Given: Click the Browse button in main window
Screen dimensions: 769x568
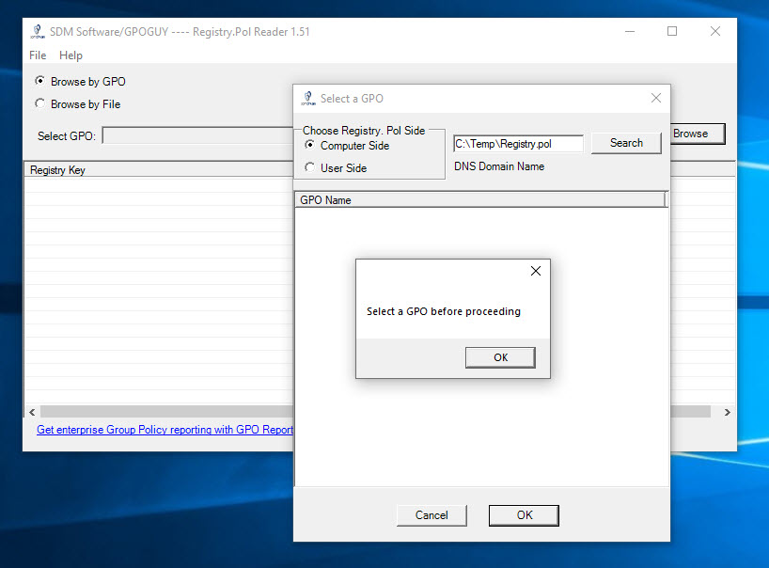Looking at the screenshot, I should coord(698,134).
